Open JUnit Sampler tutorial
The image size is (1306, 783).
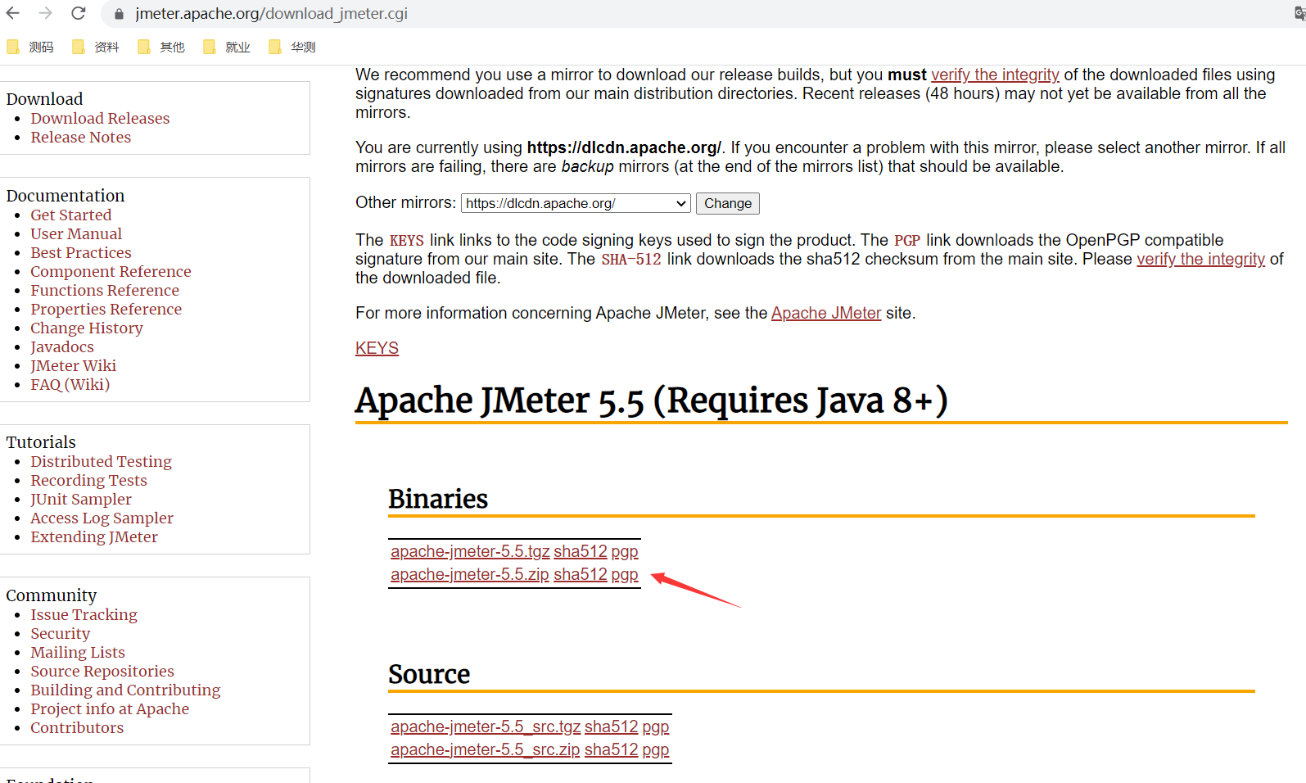click(81, 499)
